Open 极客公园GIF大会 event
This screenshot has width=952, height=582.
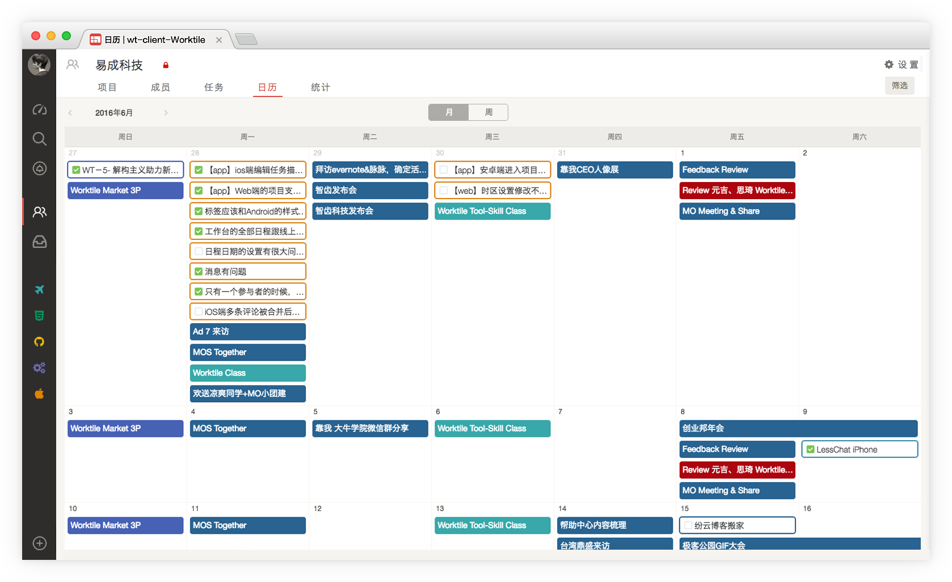(800, 544)
